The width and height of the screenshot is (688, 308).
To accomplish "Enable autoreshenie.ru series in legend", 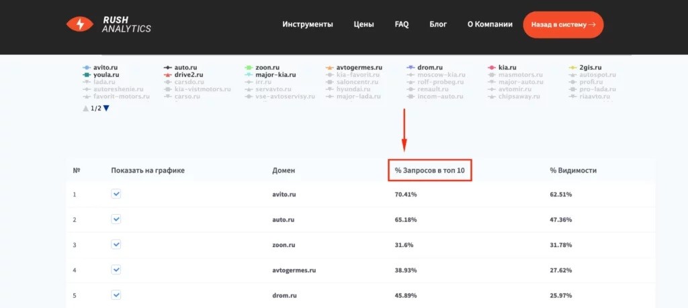I will tap(113, 89).
